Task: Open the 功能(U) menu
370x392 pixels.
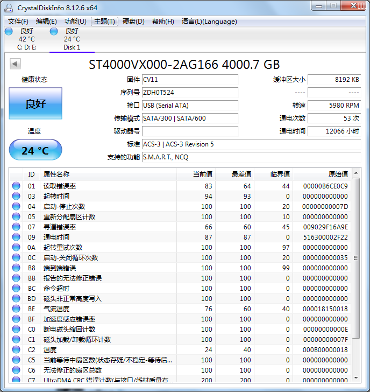Action: (x=75, y=22)
